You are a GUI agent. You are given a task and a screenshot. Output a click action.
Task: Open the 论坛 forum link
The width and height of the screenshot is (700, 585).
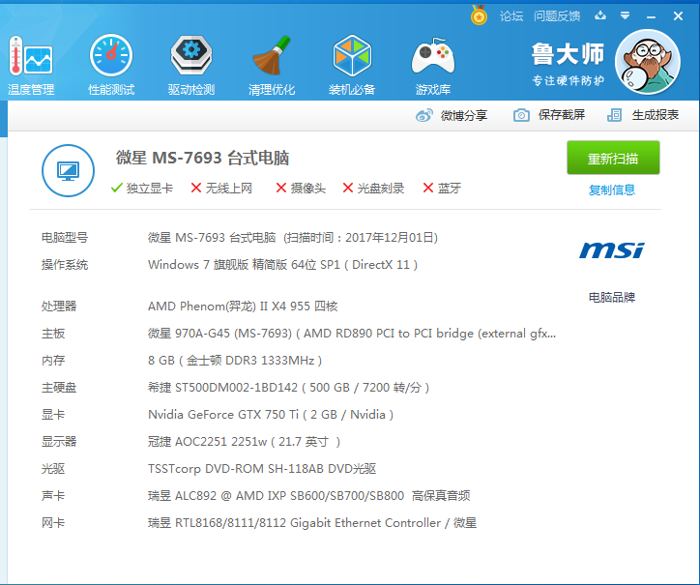click(x=511, y=16)
